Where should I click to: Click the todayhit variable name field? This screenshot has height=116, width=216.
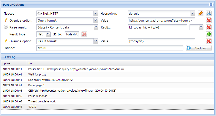(72, 34)
